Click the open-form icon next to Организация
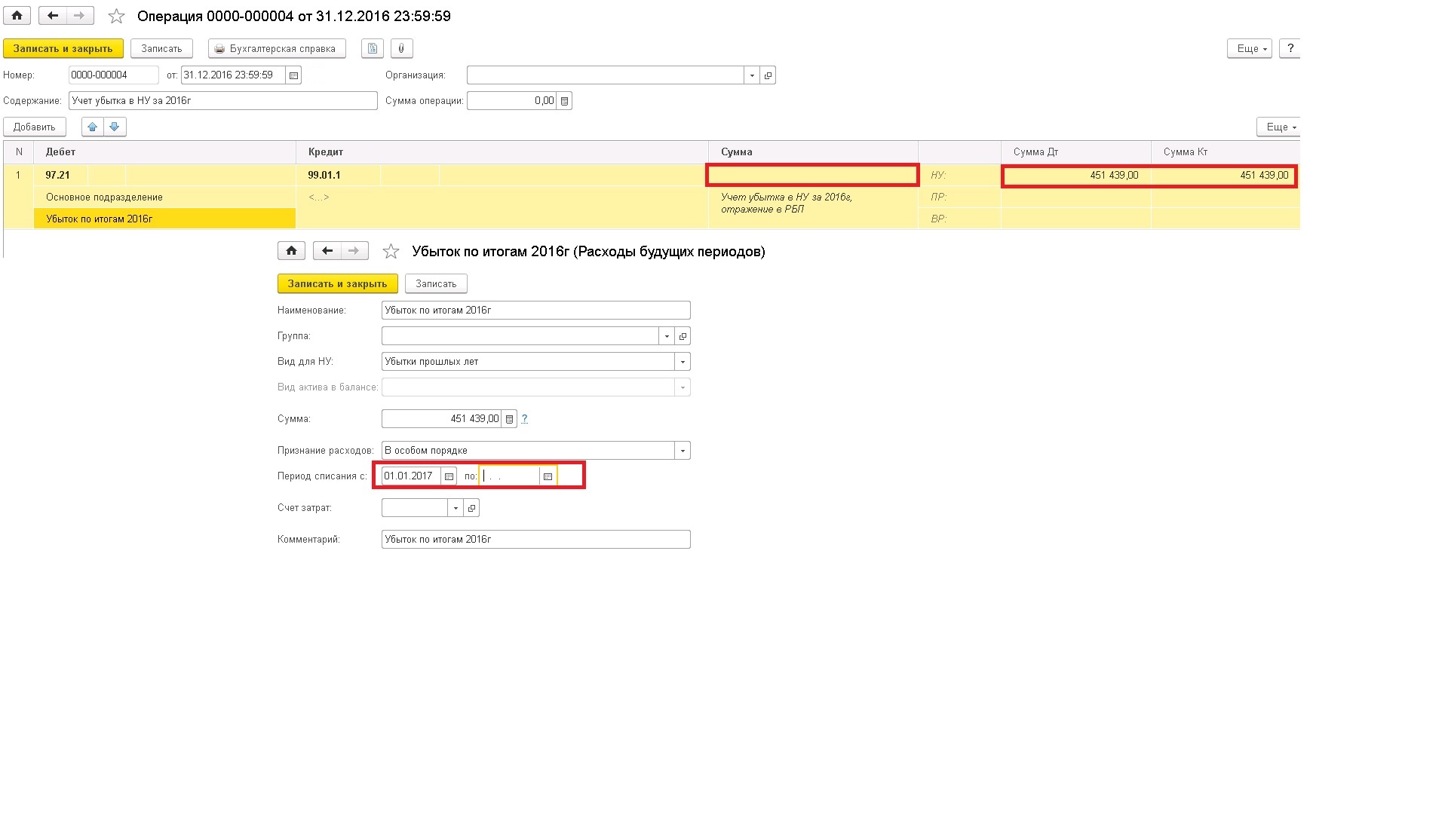 point(768,75)
